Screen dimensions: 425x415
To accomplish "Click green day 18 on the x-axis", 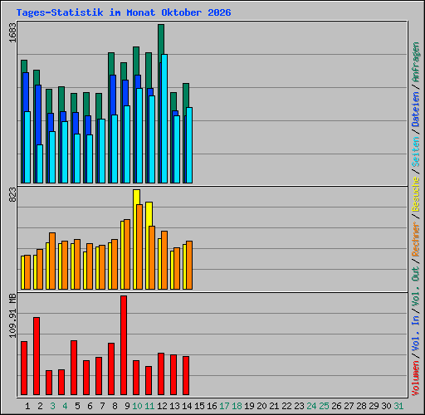I will [237, 406].
